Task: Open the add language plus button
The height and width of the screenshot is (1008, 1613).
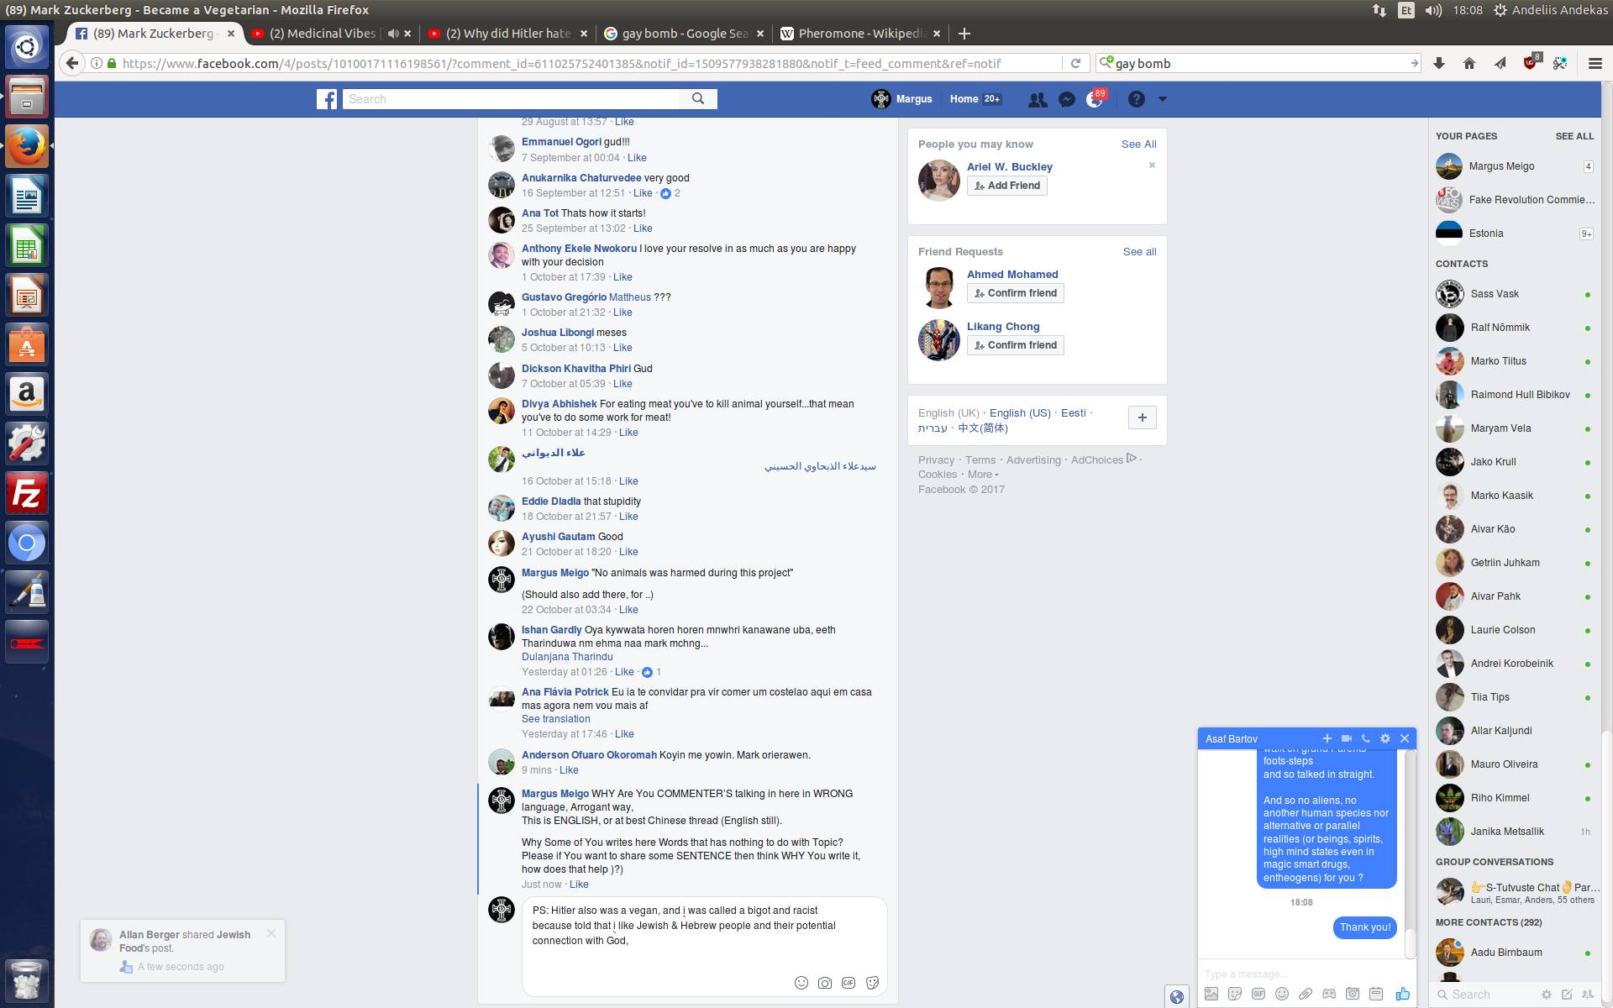Action: (x=1142, y=417)
